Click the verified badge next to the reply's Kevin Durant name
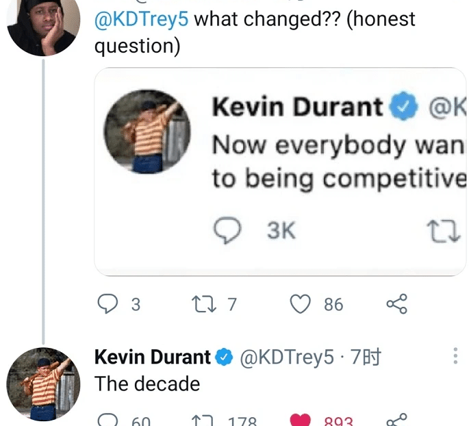Viewport: 469px width, 426px height. (x=224, y=357)
